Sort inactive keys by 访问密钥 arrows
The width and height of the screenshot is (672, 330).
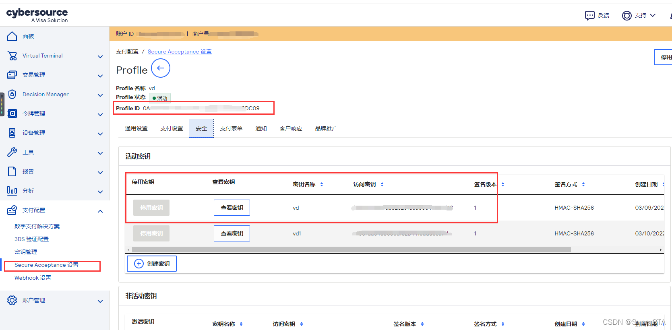click(x=302, y=324)
